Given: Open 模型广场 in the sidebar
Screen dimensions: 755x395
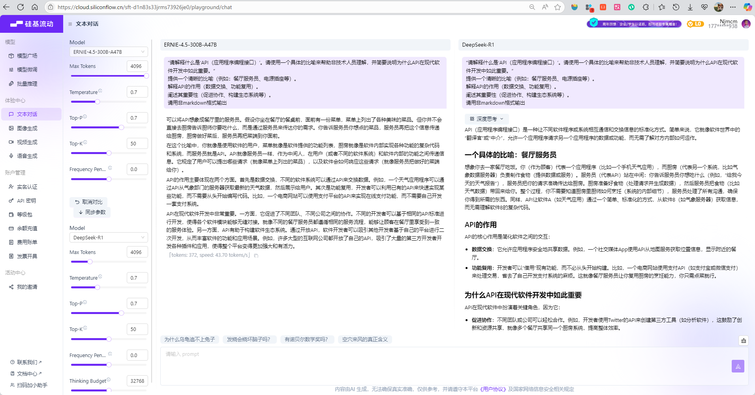Looking at the screenshot, I should 27,56.
